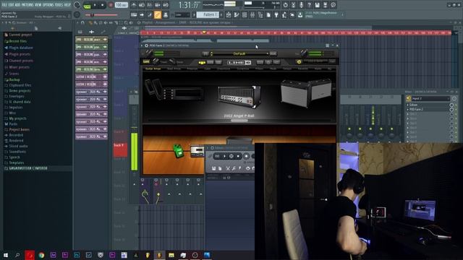Open the Line snap dropdown
Viewport: 463px width, 260px height.
point(182,14)
